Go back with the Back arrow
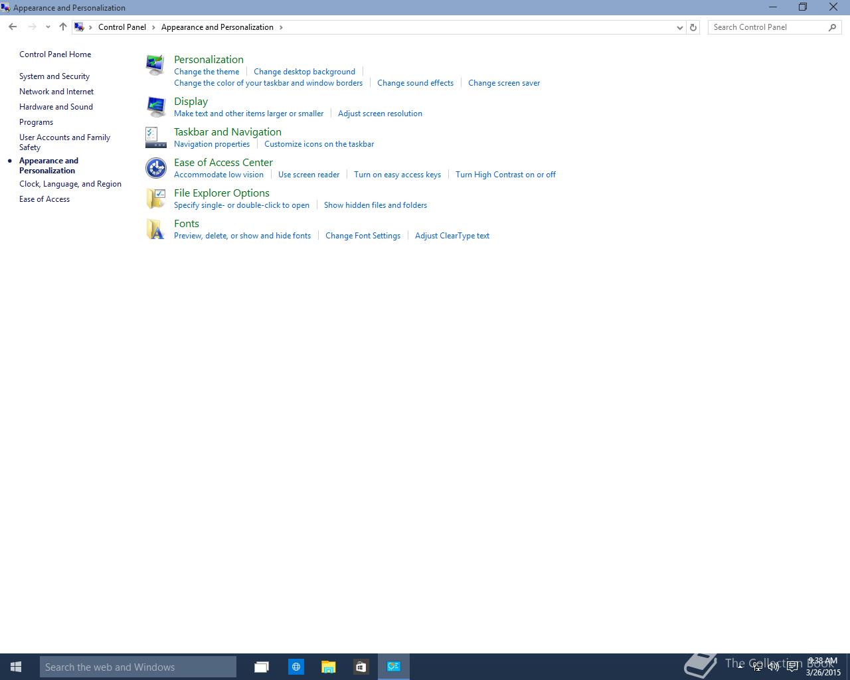 click(13, 27)
